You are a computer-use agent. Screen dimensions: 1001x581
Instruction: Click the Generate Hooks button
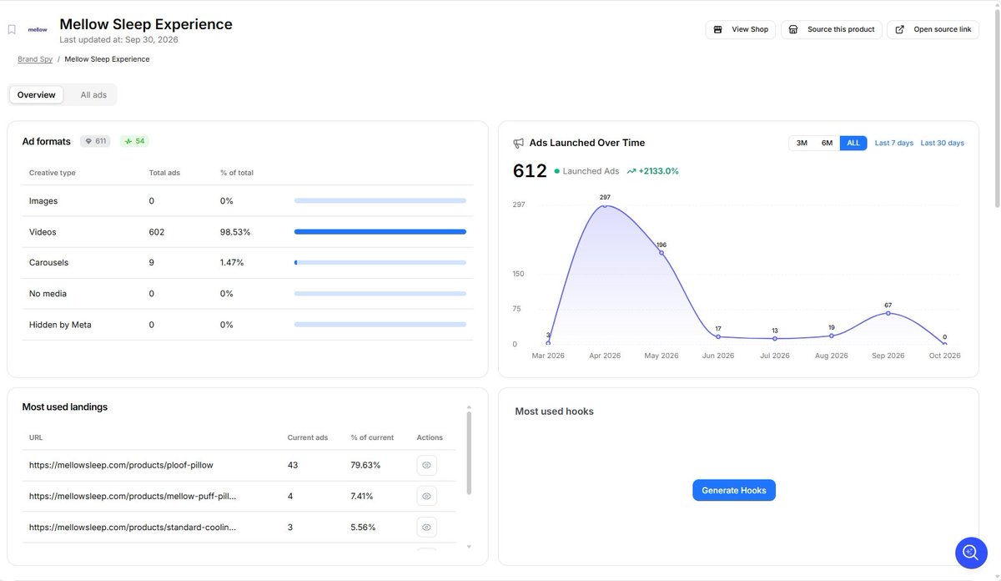(x=734, y=490)
